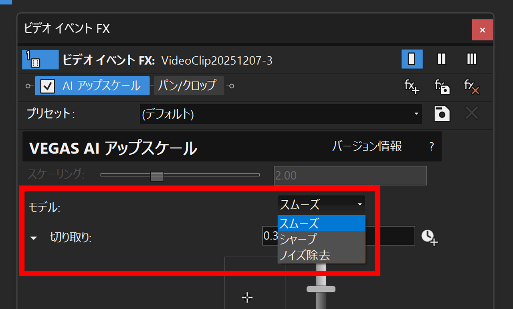Screen dimensions: 513x309
Task: Select the three-pane layout icon
Action: point(471,59)
